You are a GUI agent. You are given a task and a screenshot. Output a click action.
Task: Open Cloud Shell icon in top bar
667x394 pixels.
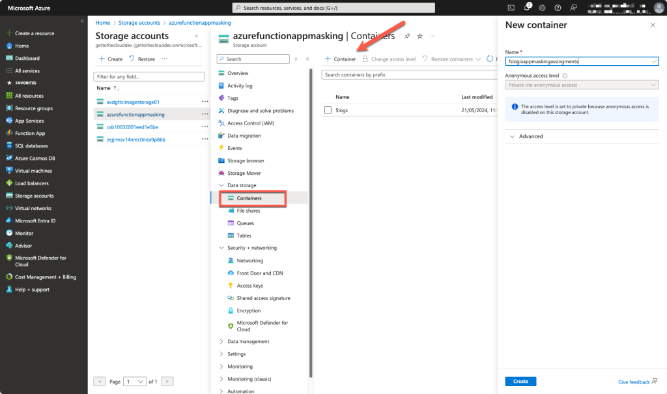511,8
